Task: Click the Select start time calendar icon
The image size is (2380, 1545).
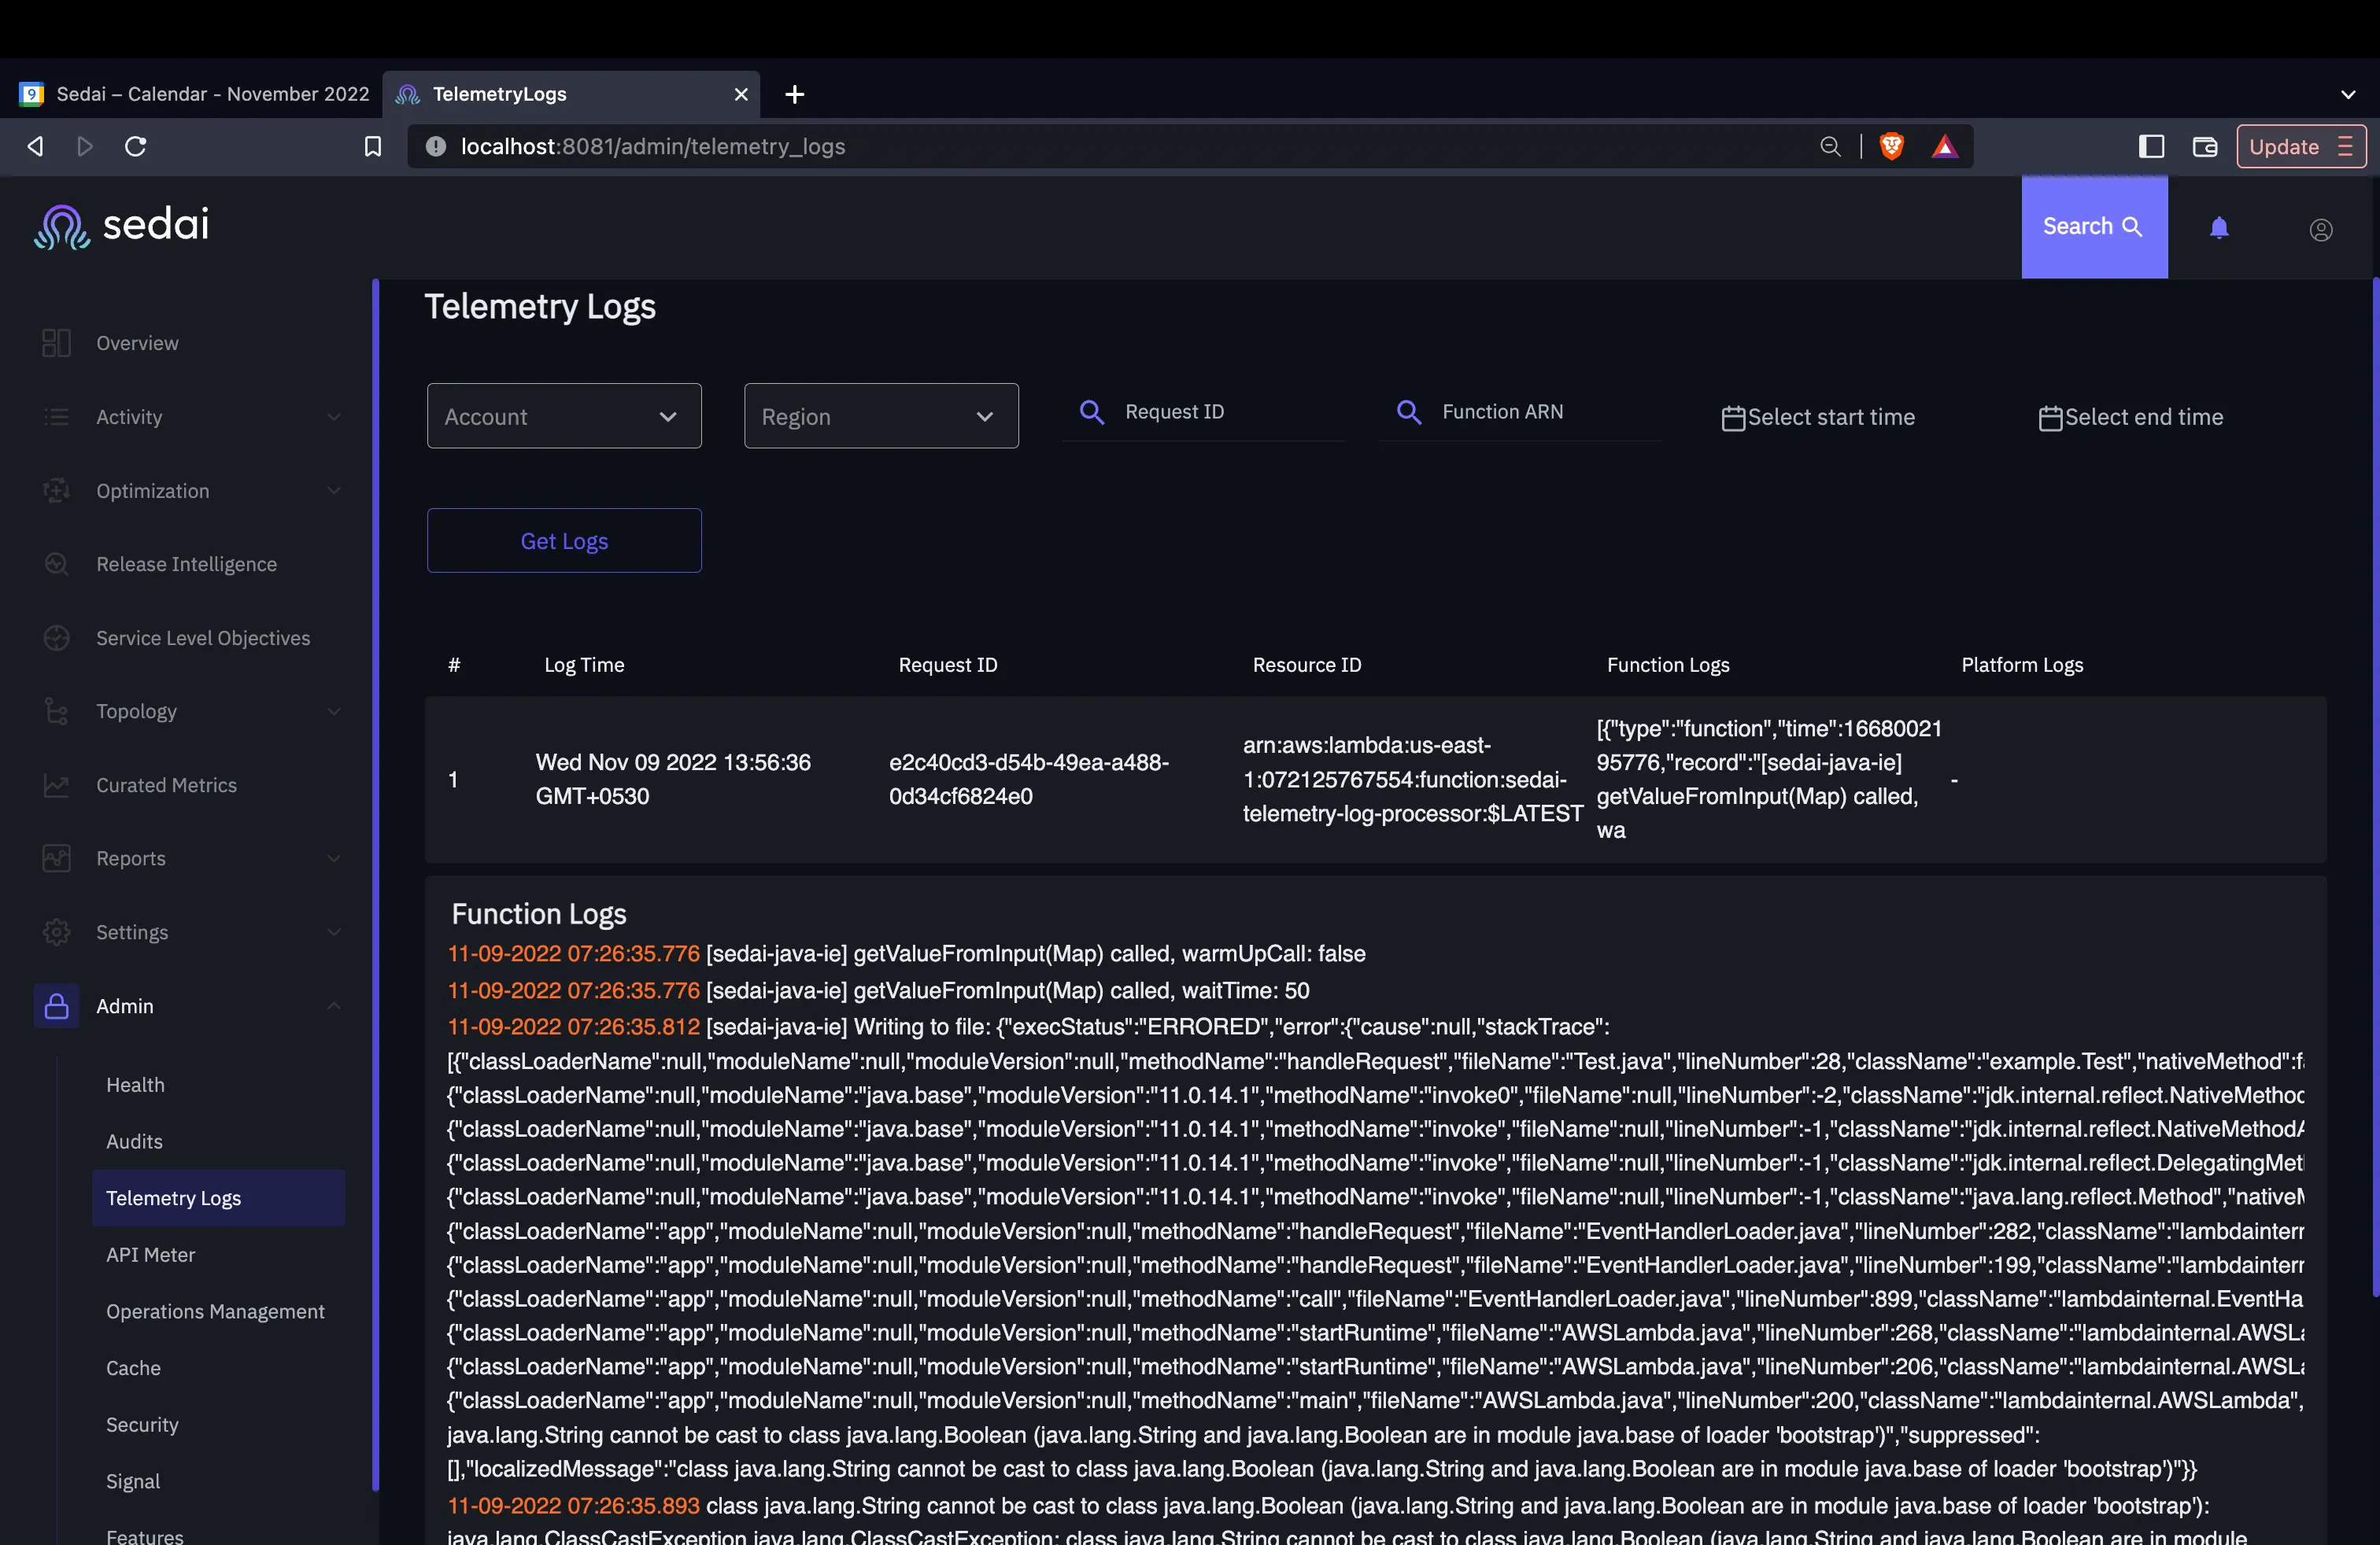Action: click(x=1733, y=418)
